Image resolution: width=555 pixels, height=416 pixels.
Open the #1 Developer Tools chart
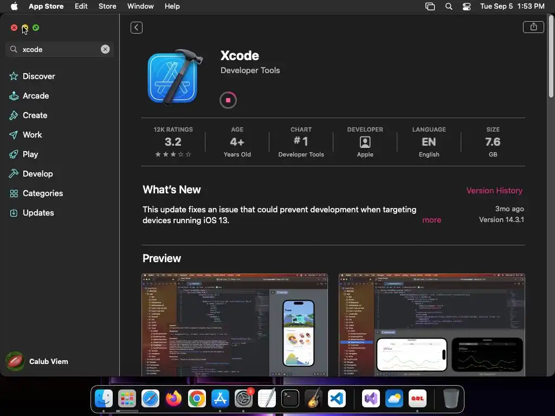point(301,142)
